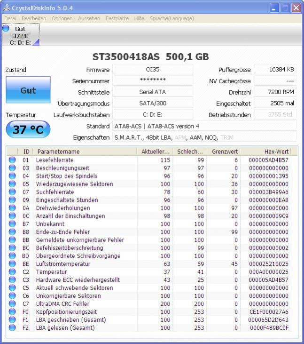The width and height of the screenshot is (304, 344).
Task: Click the masked Seriennummer field
Action: click(153, 80)
